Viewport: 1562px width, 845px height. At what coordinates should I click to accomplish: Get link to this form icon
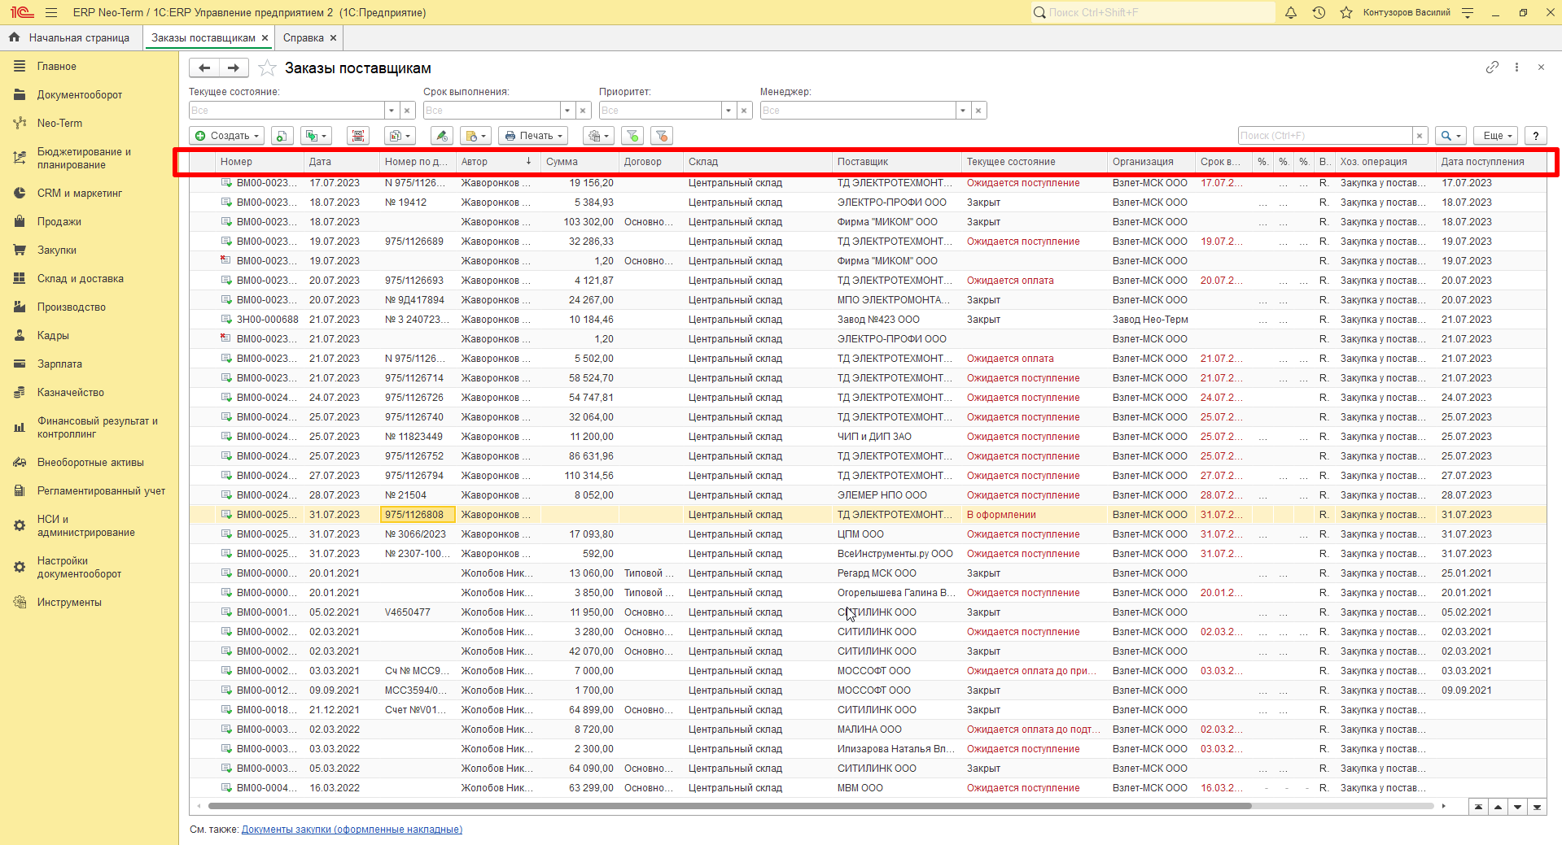pyautogui.click(x=1492, y=68)
